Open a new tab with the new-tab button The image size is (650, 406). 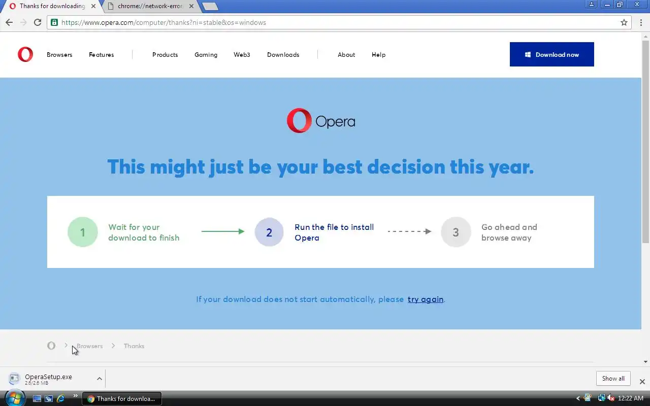(x=210, y=7)
